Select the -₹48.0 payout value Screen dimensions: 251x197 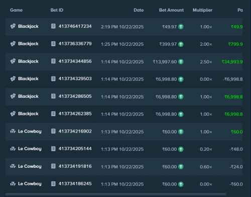pos(236,149)
